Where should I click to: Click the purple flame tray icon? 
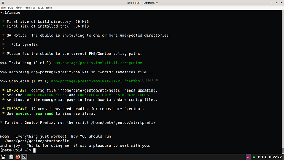[248, 157]
